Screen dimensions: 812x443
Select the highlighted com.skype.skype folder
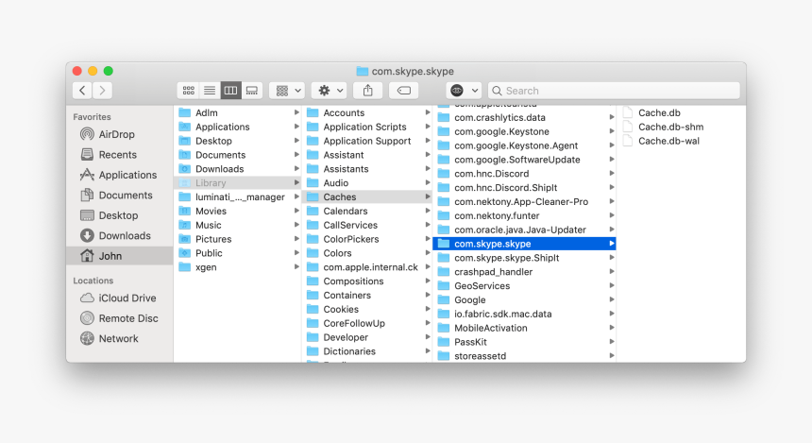[525, 244]
